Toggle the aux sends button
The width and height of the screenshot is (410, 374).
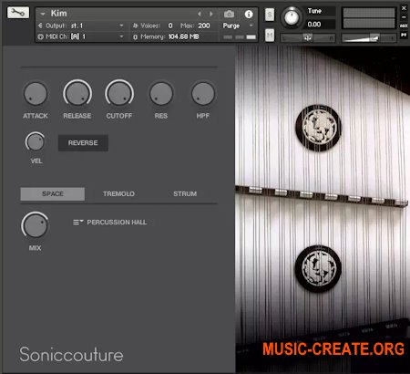point(404,26)
